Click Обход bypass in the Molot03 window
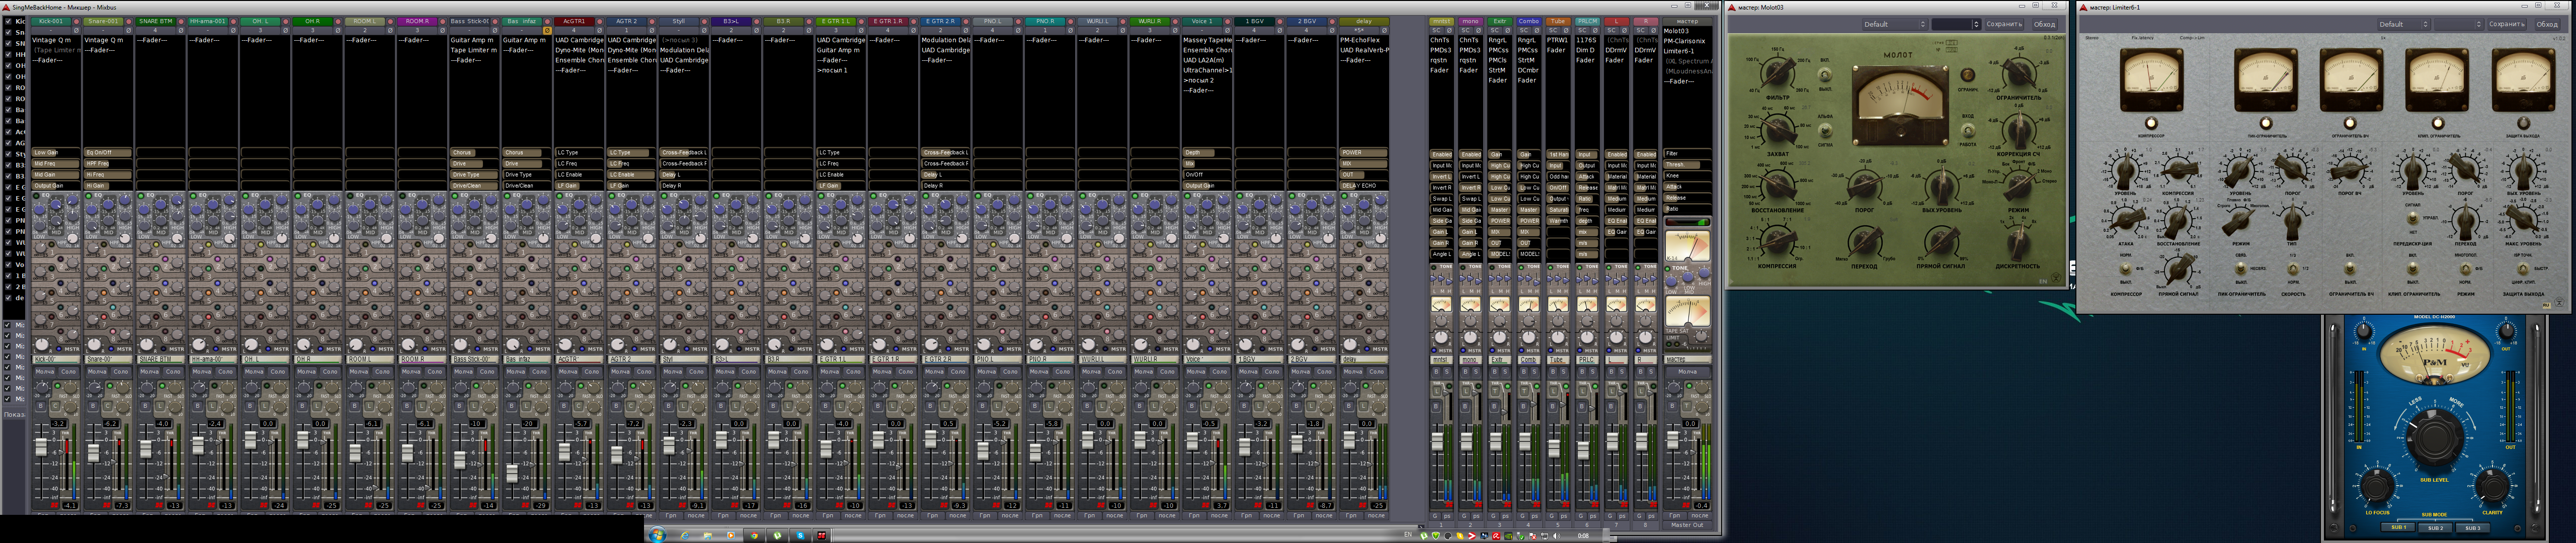 pos(2044,24)
